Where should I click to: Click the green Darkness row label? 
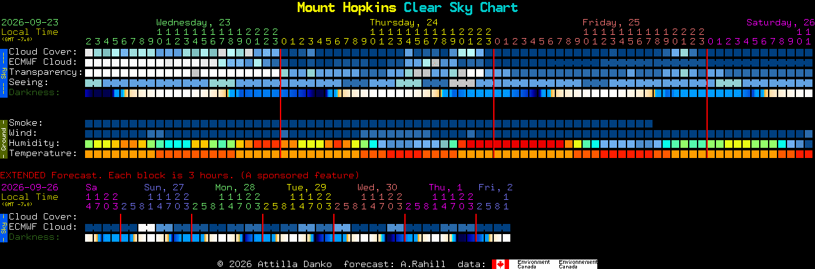[x=34, y=93]
